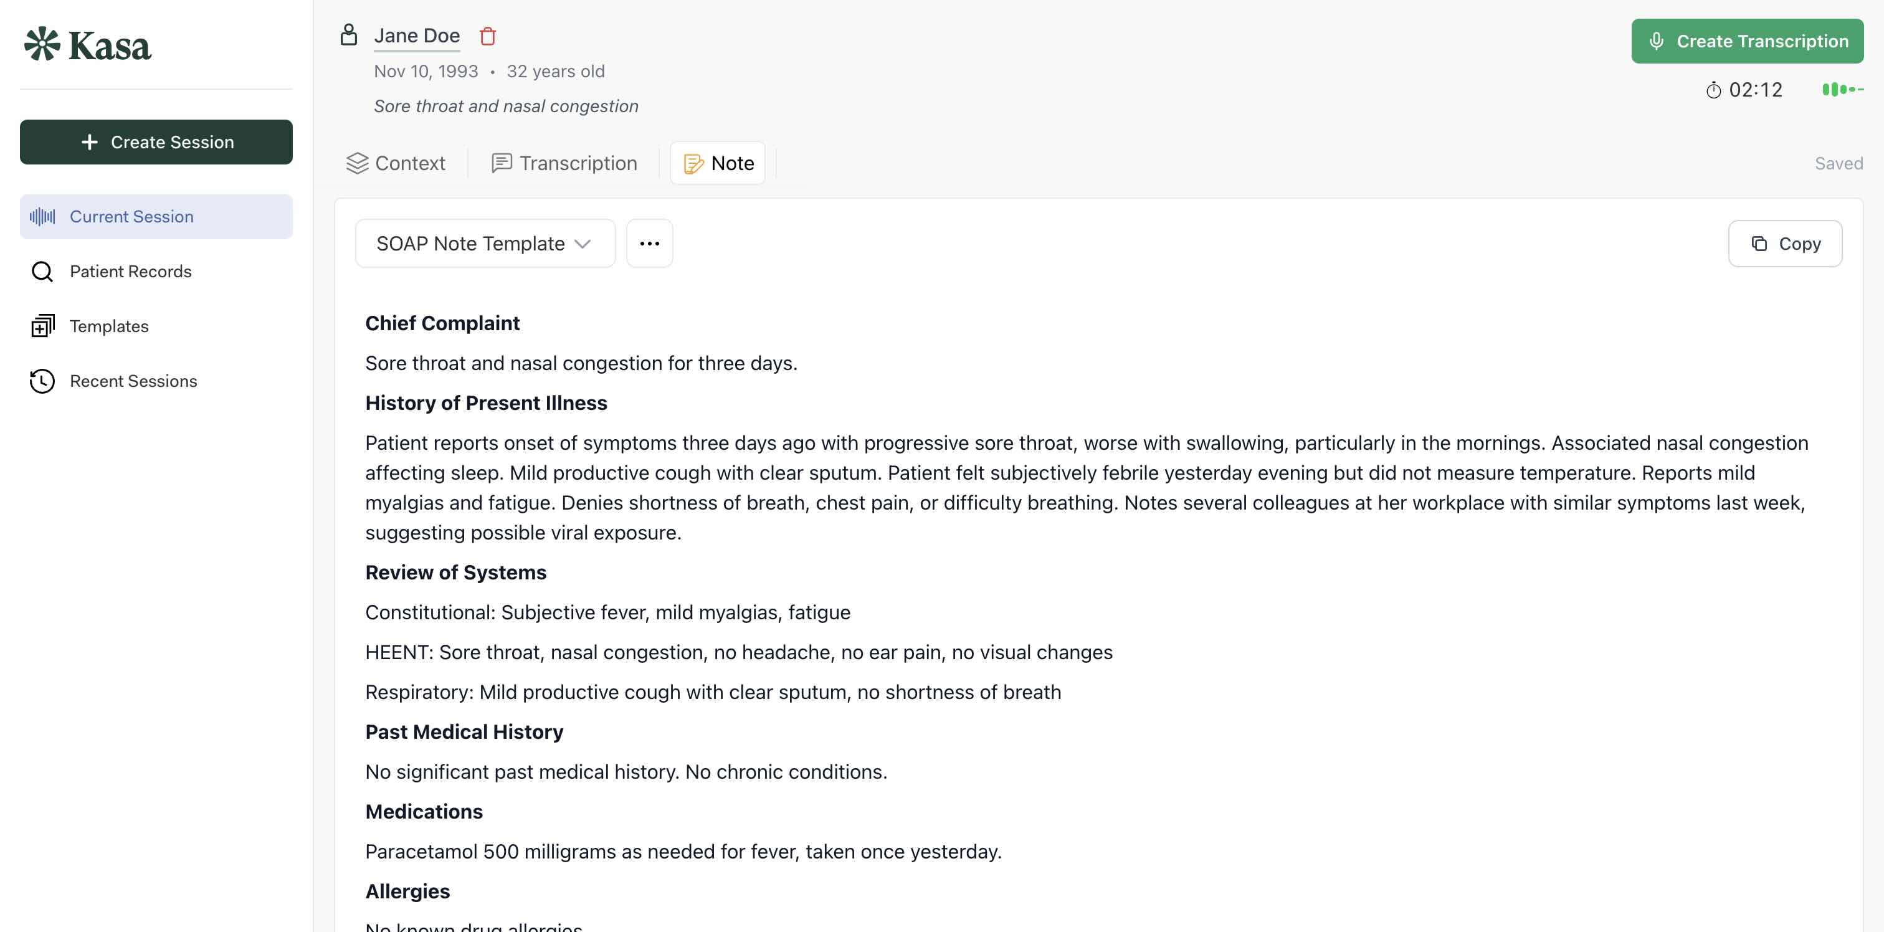Screen dimensions: 1884x932
Task: Click the Templates icon in the sidebar
Action: [42, 326]
